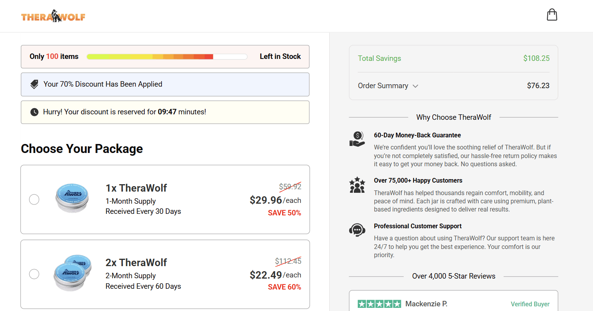Viewport: 593px width, 311px height.
Task: Choose the 1x TheraWolf package title
Action: pyautogui.click(x=136, y=188)
